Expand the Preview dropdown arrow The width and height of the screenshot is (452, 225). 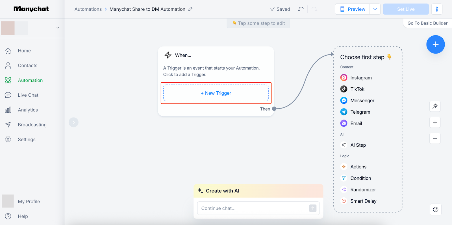[x=375, y=9]
